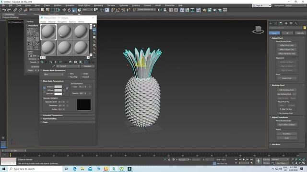Open the Utilities wrench tab in command panel
Viewport: 307px width, 172px height.
tap(296, 23)
